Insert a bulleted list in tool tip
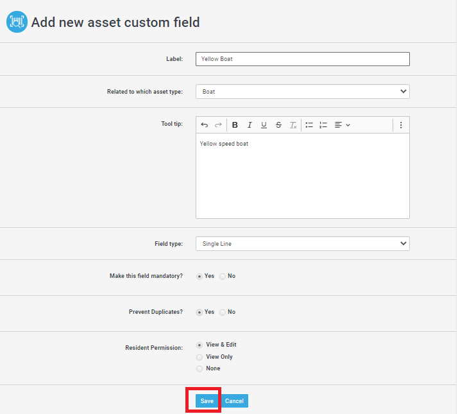Screen dimensions: 458x414 coord(309,125)
